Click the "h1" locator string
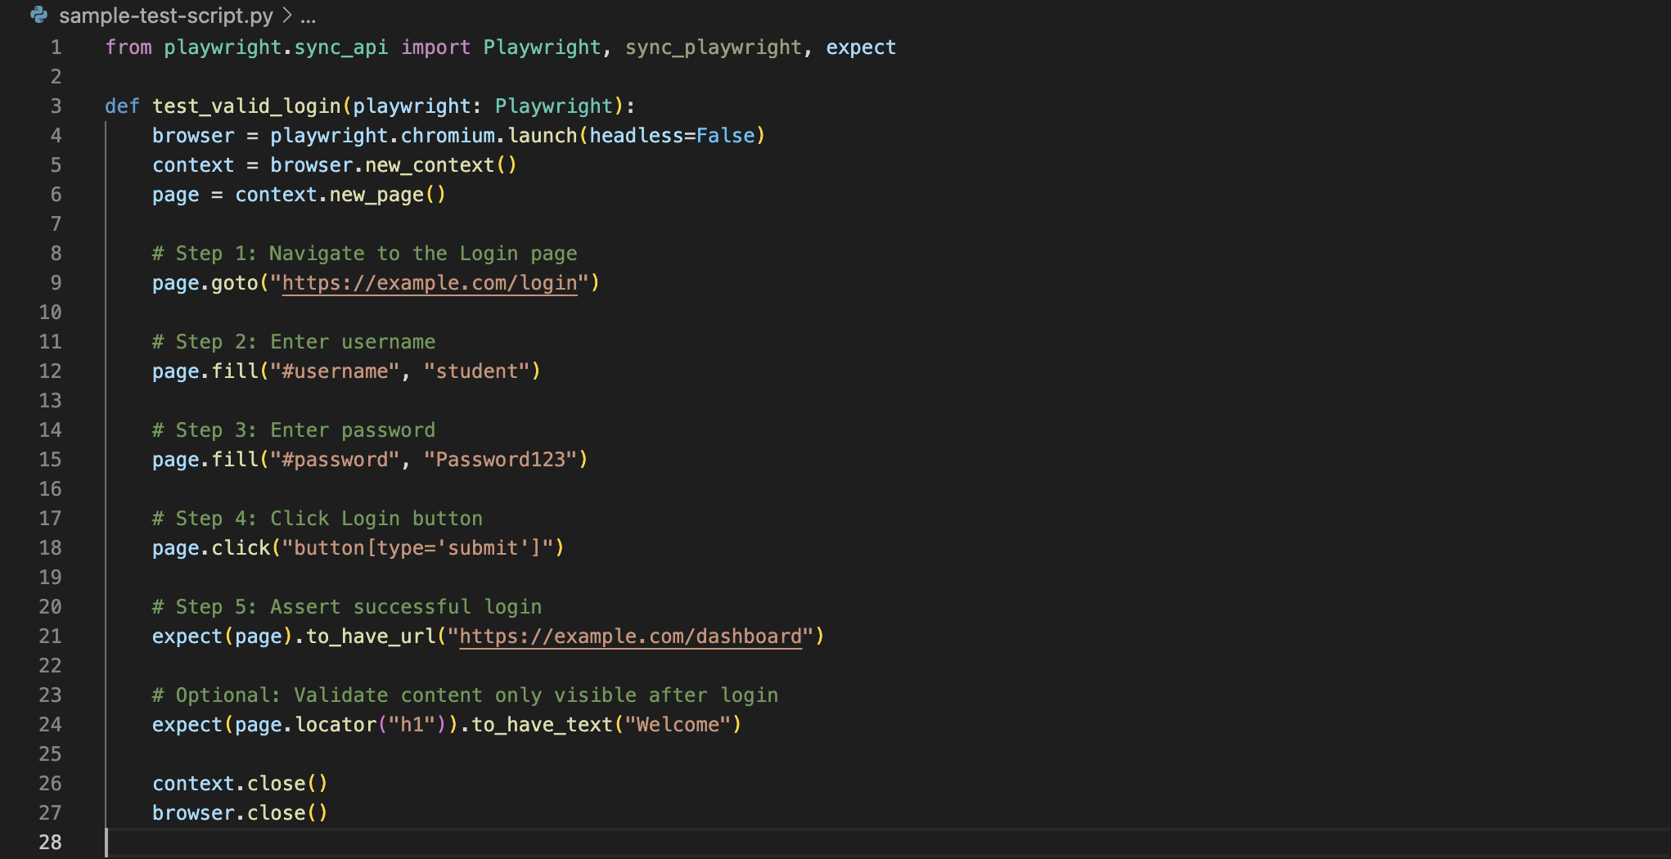1671x859 pixels. (412, 725)
